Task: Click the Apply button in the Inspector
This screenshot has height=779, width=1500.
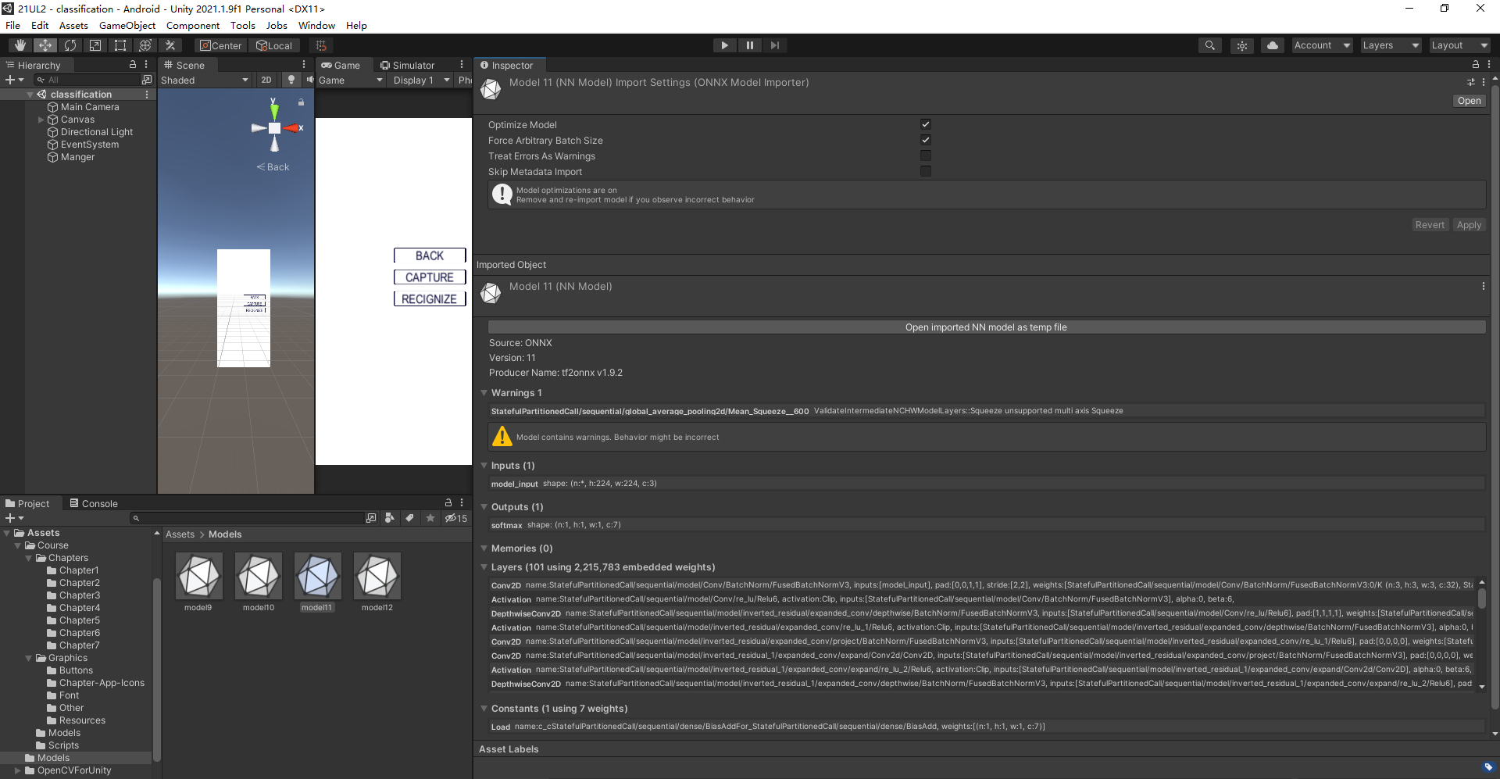Action: coord(1468,224)
